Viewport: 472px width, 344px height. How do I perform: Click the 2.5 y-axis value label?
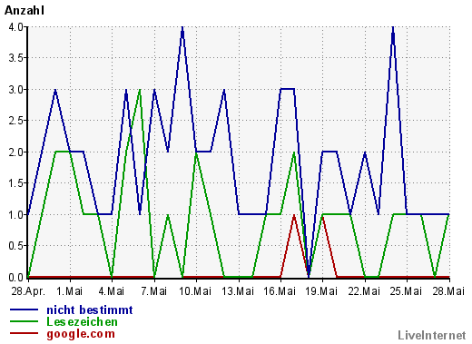coord(16,121)
